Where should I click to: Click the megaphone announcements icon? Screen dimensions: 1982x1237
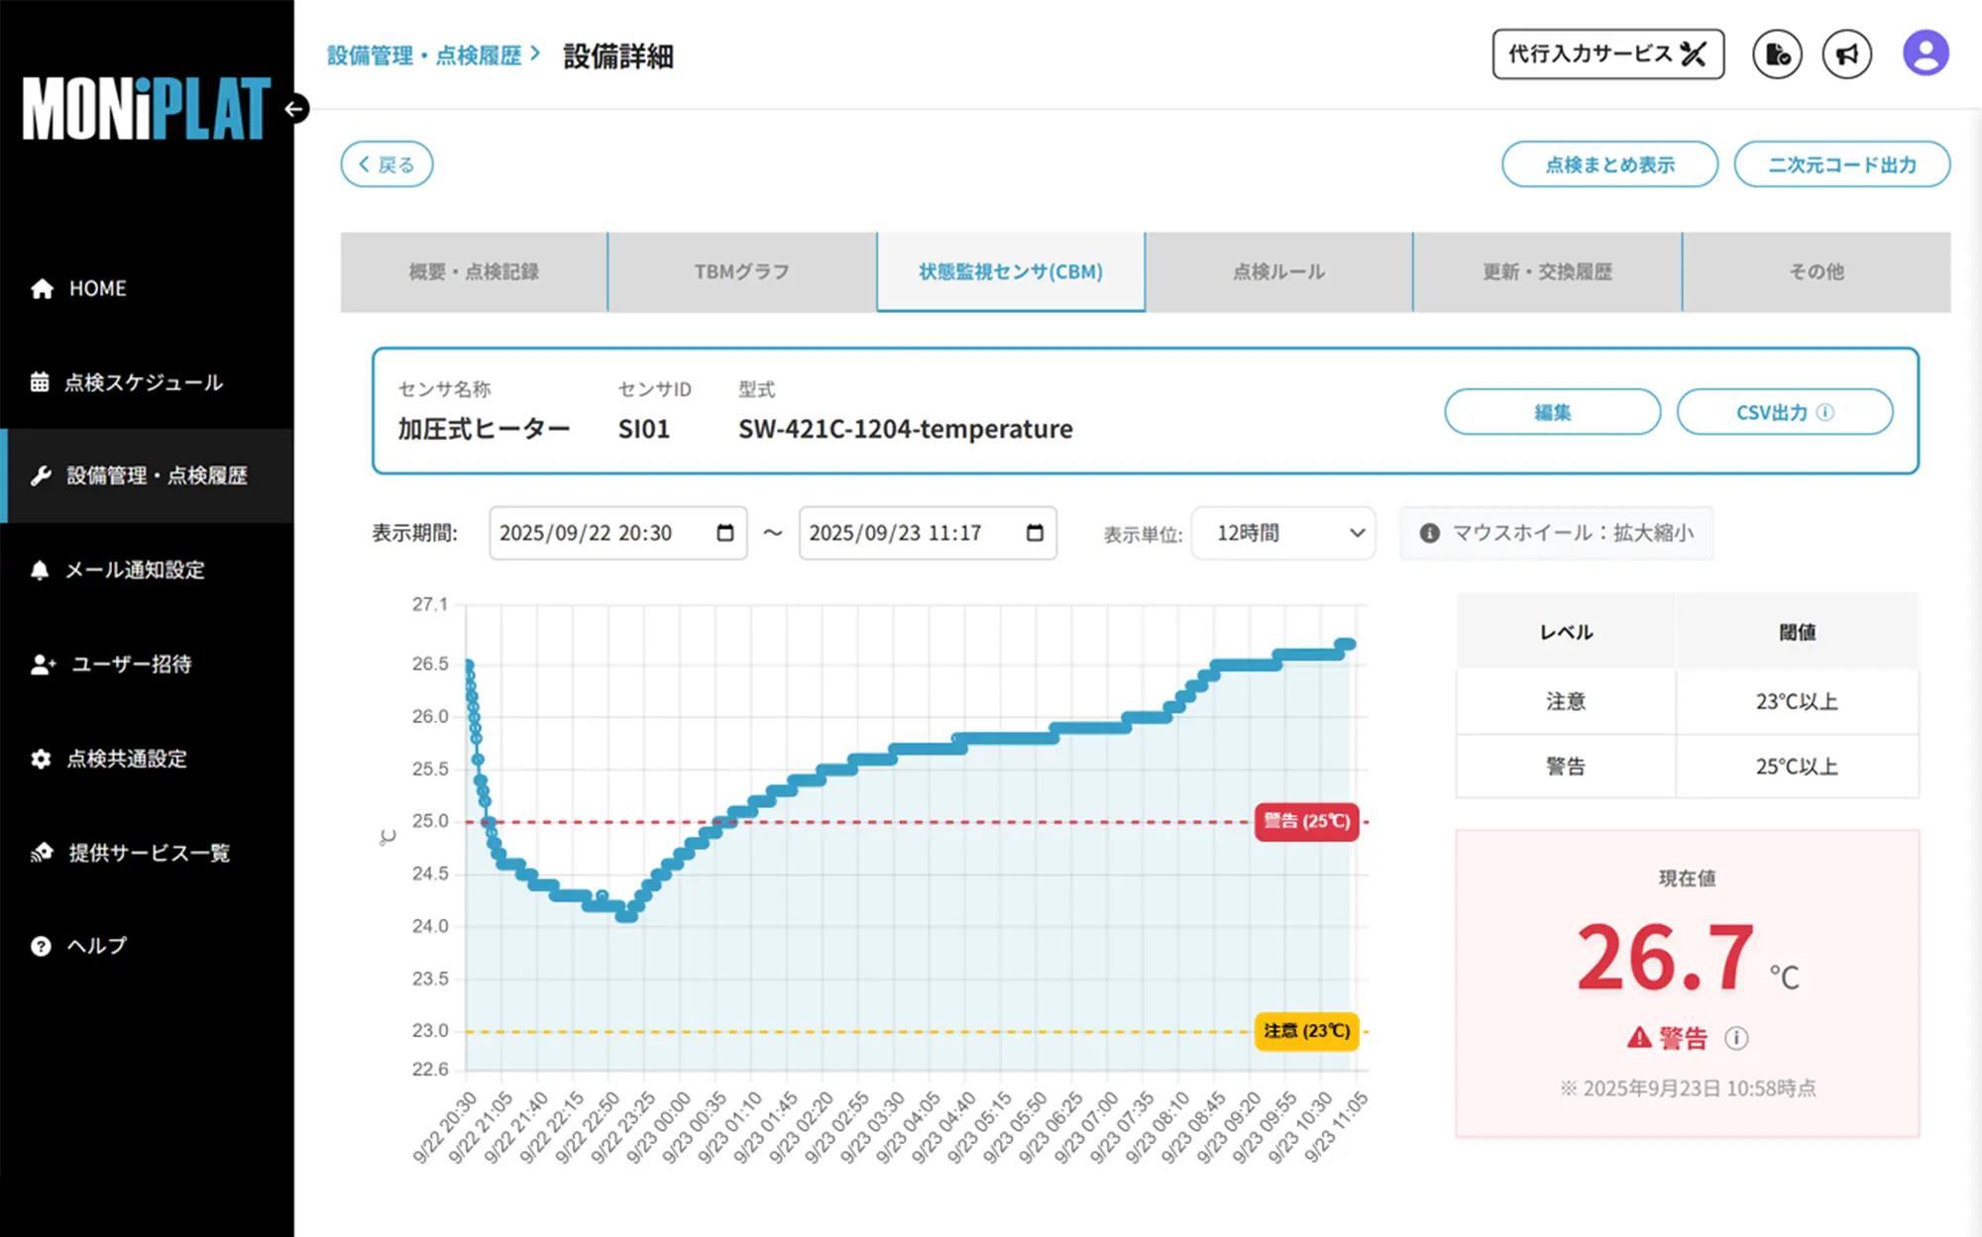pyautogui.click(x=1845, y=54)
